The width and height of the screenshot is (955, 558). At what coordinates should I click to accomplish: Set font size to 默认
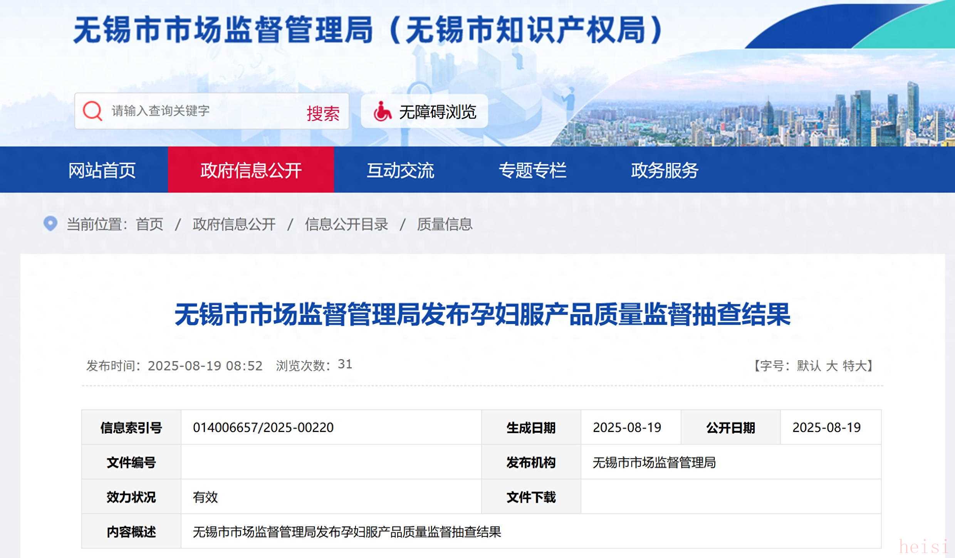click(809, 366)
